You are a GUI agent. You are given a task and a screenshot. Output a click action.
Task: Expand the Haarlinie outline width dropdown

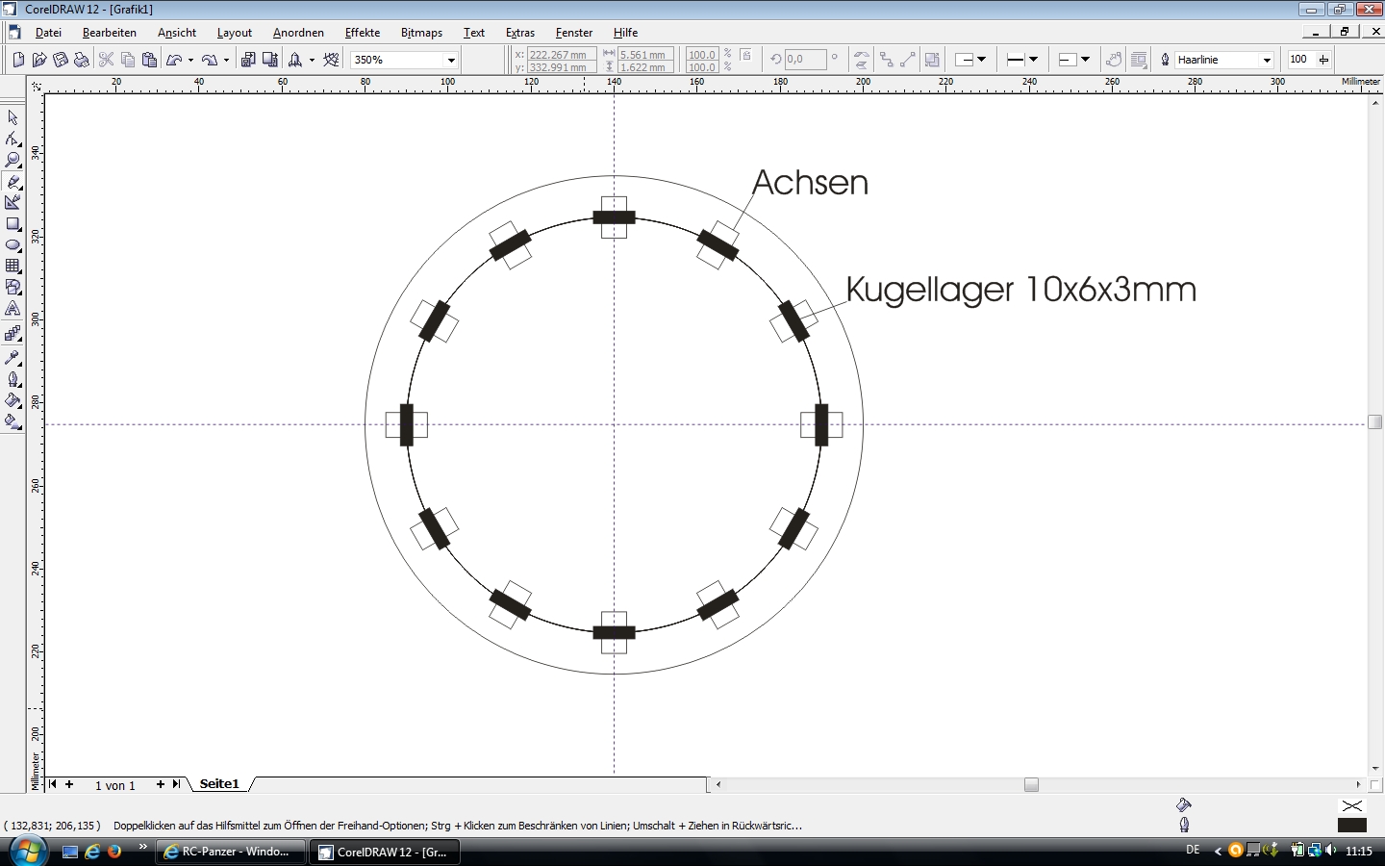1267,60
